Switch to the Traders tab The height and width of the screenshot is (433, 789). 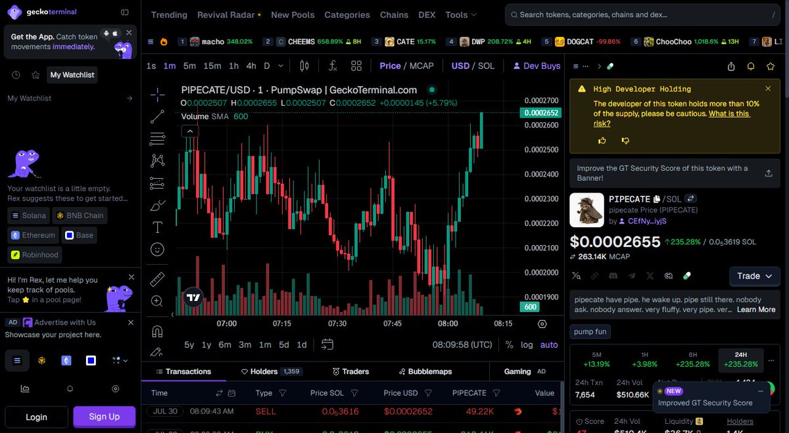tap(350, 371)
